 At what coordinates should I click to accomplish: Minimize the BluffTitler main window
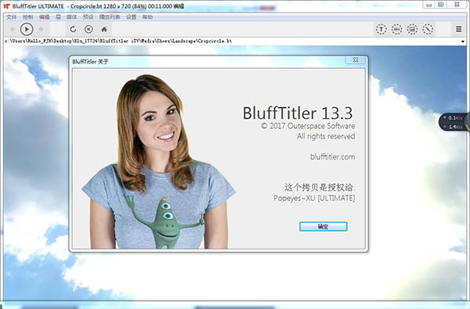point(429,5)
